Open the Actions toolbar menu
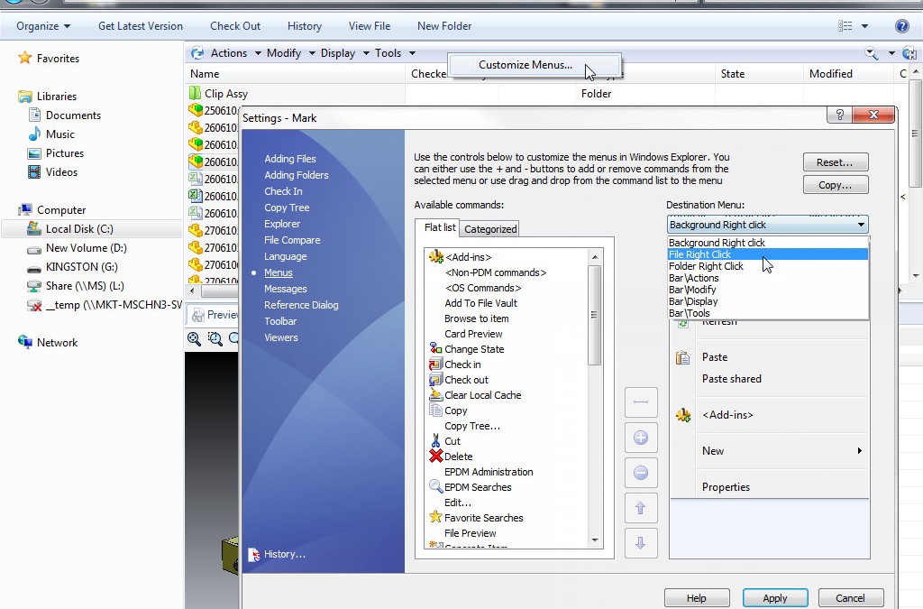This screenshot has width=923, height=609. click(229, 53)
